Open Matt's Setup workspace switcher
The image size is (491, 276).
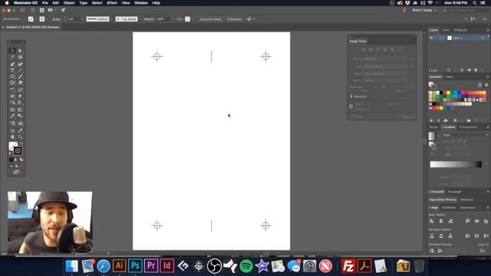[424, 10]
